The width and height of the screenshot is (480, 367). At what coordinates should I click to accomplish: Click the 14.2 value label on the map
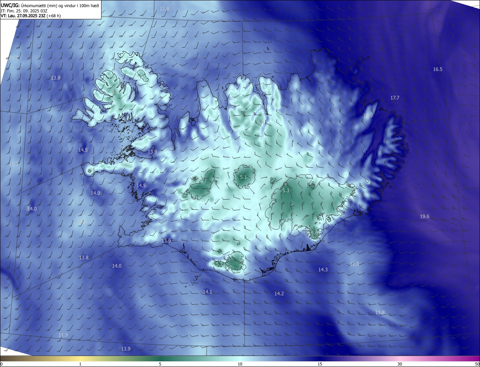tap(279, 293)
